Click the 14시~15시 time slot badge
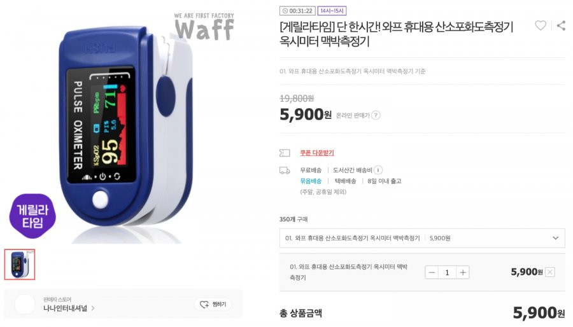This screenshot has height=327, width=573. pos(332,11)
